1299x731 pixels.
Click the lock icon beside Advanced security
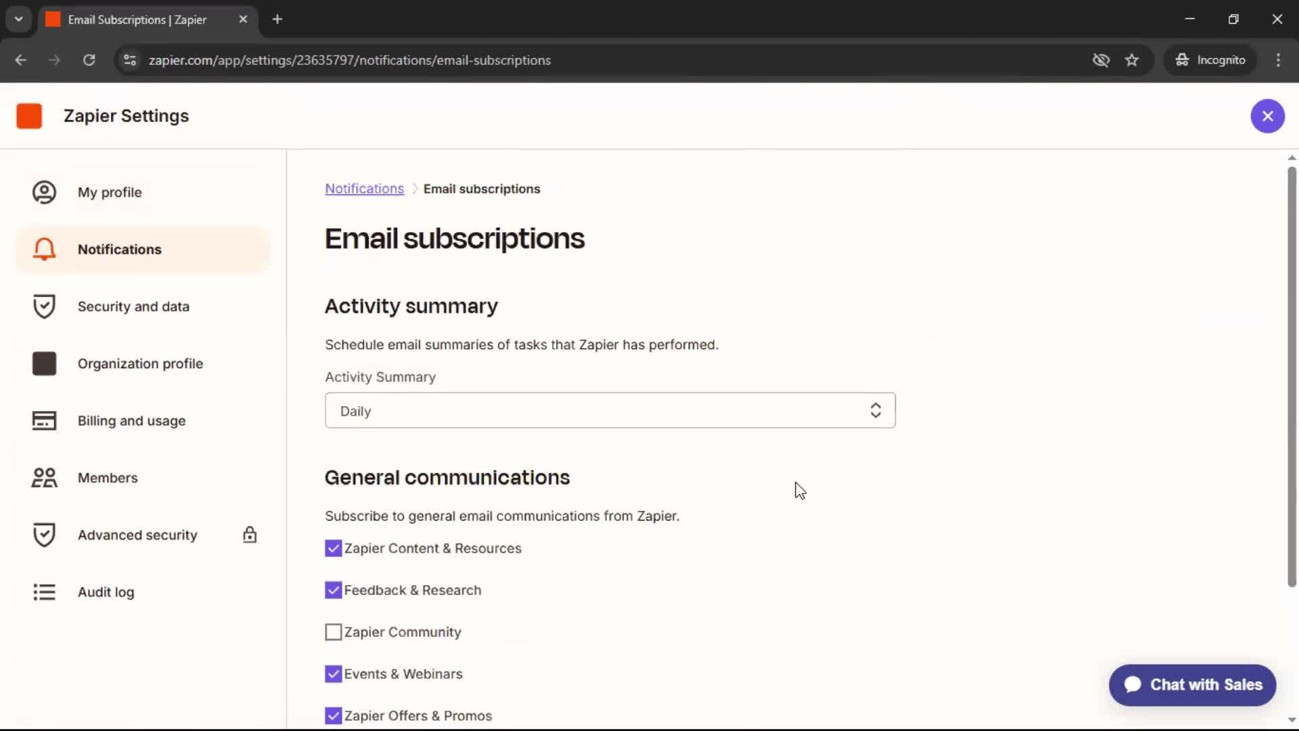(x=250, y=535)
